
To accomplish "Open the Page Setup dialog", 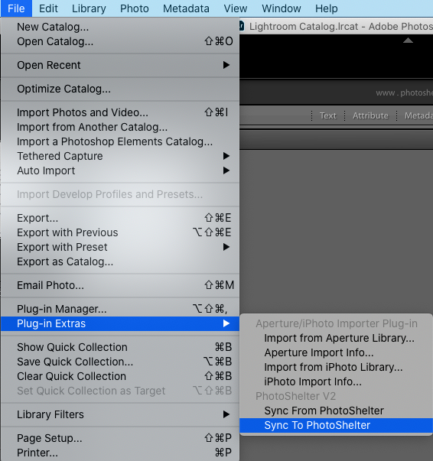I will (119, 438).
